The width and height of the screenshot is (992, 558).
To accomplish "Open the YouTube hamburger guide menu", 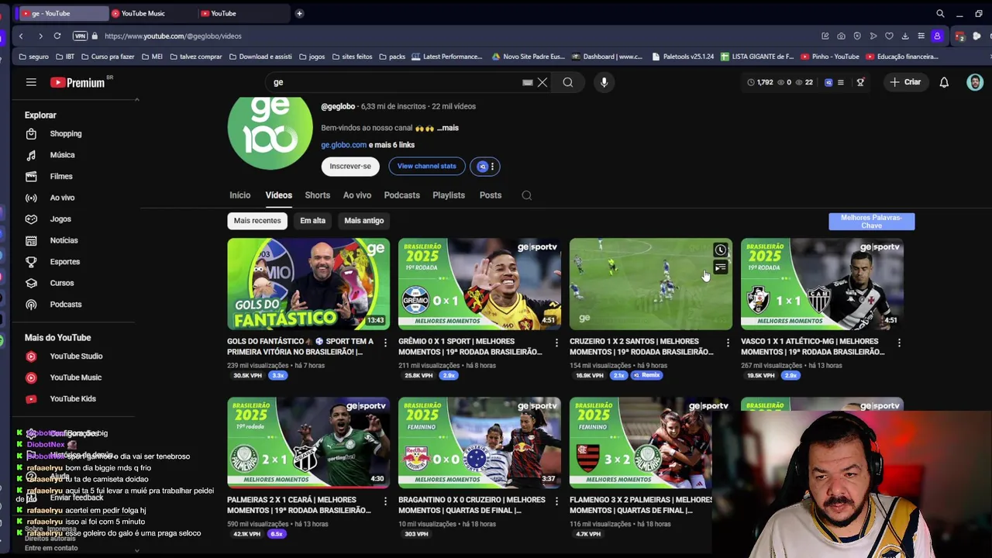I will 31,82.
